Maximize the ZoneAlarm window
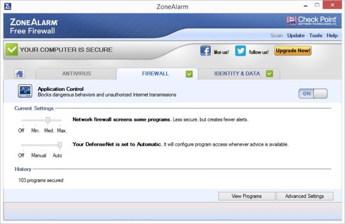This screenshot has width=345, height=224. tap(317, 5)
